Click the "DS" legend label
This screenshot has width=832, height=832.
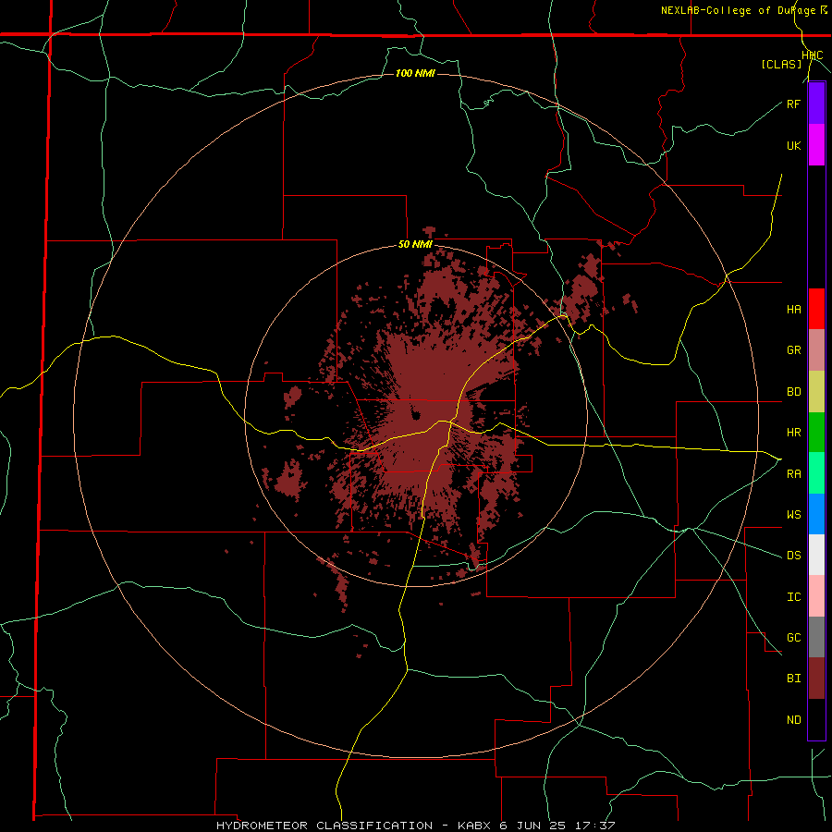point(793,556)
